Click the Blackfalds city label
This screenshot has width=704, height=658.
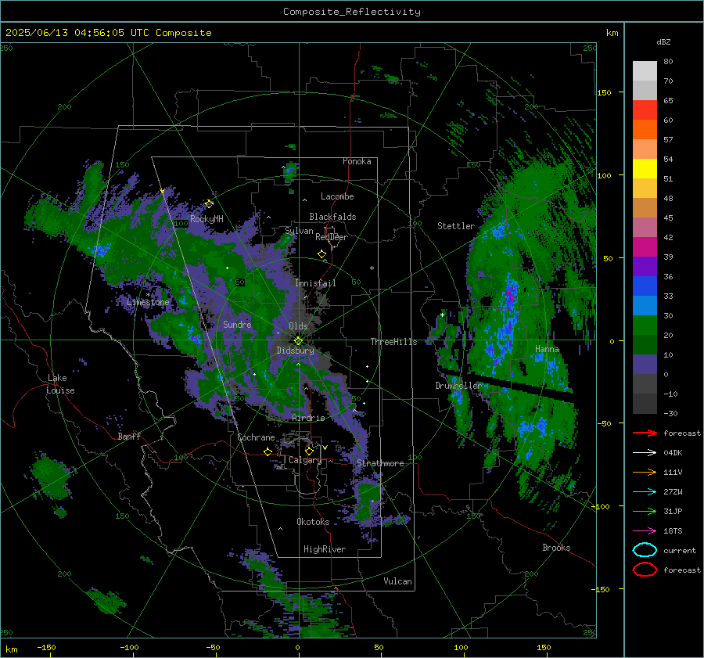point(332,217)
